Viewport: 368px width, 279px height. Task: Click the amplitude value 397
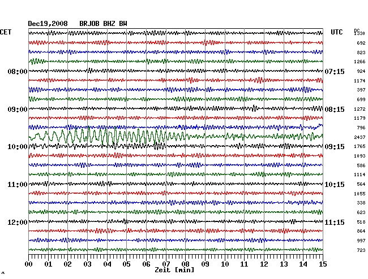pos(361,90)
